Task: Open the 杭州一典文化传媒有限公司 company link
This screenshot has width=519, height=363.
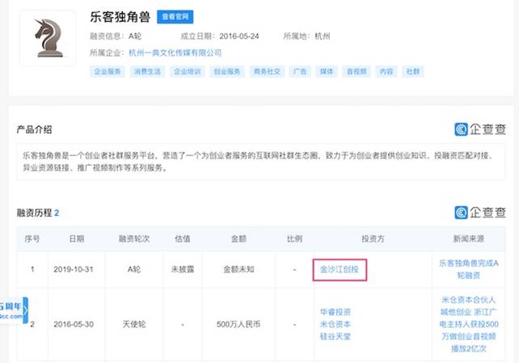Action: 175,53
